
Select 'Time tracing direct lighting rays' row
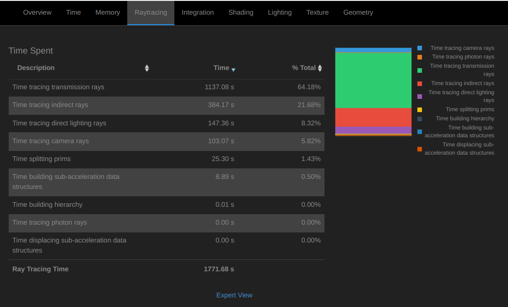coord(167,124)
